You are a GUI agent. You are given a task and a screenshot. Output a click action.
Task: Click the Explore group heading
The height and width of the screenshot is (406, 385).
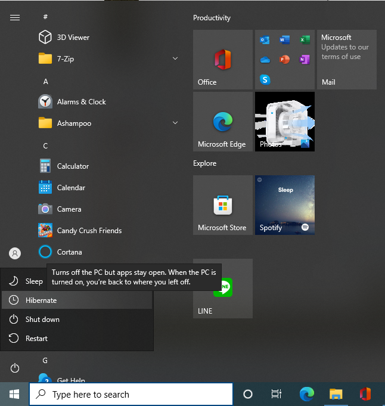pos(204,163)
